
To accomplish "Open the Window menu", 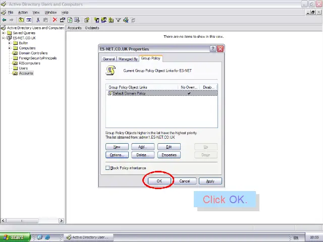I will (x=50, y=12).
